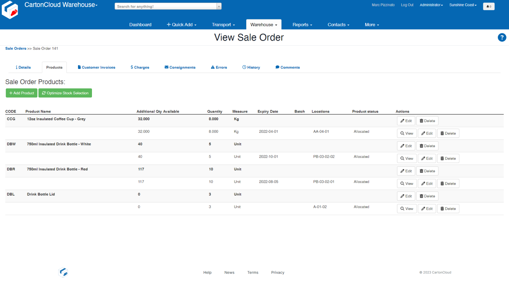Go to the Dashboard
509x286 pixels.
tap(140, 24)
